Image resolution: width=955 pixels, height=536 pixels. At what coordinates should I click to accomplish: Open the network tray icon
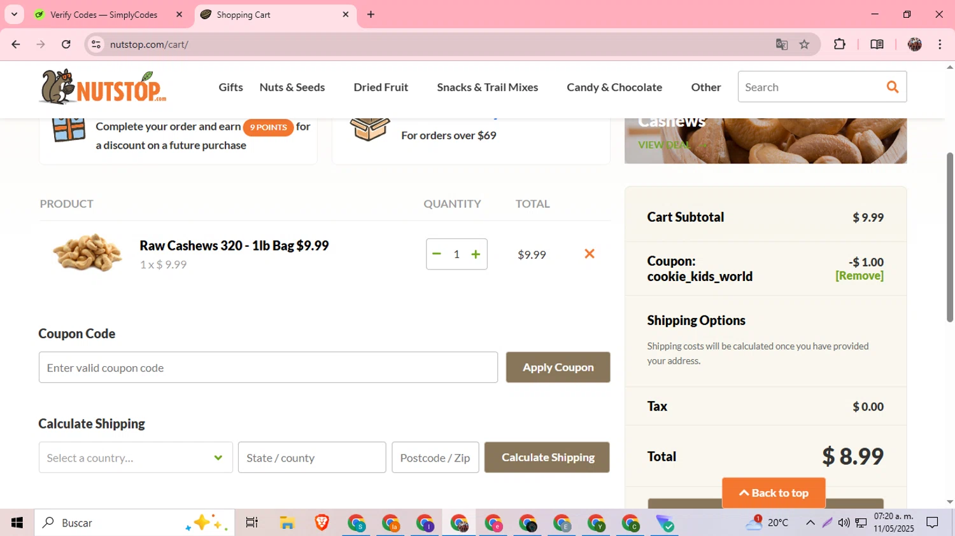click(x=861, y=523)
